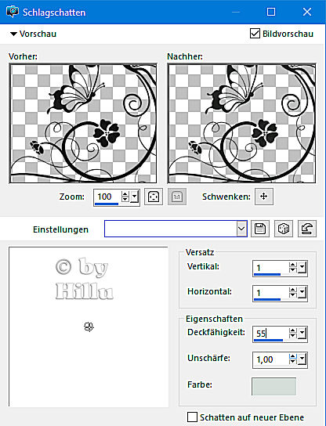Screen dimensions: 326x426
Task: Click the shadow offset crosshair handle
Action: click(89, 327)
